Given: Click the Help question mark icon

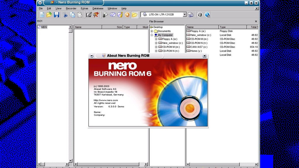Looking at the screenshot, I should [x=207, y=15].
